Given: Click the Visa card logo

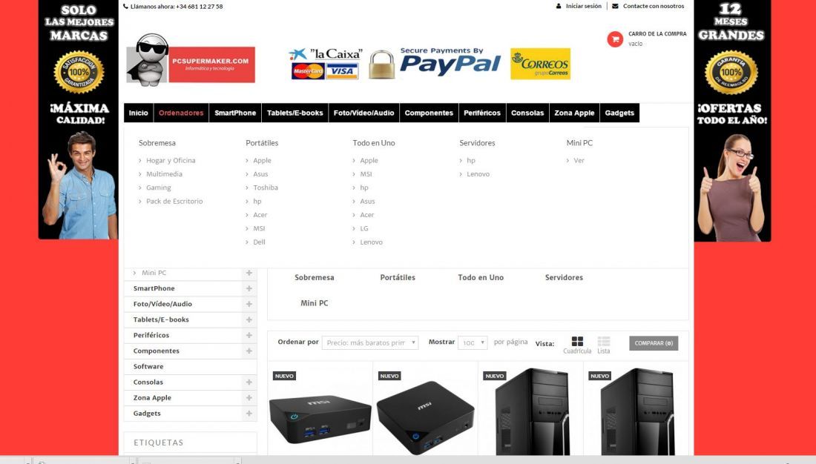Looking at the screenshot, I should click(342, 70).
